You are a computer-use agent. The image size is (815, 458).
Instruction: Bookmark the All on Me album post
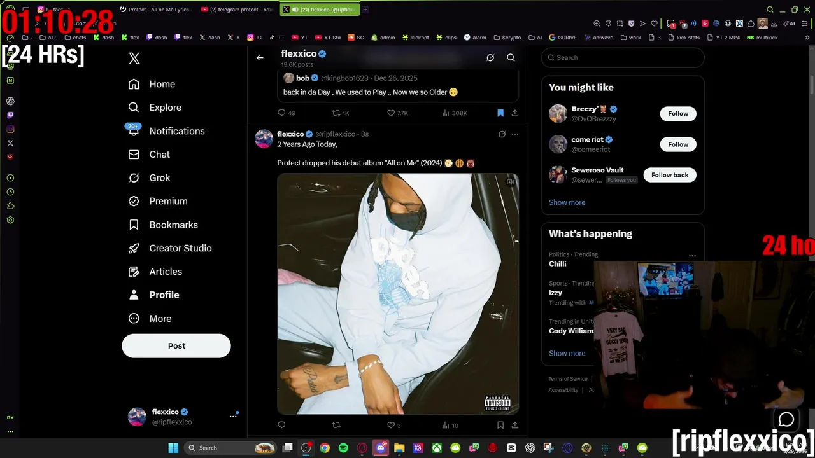tap(500, 425)
